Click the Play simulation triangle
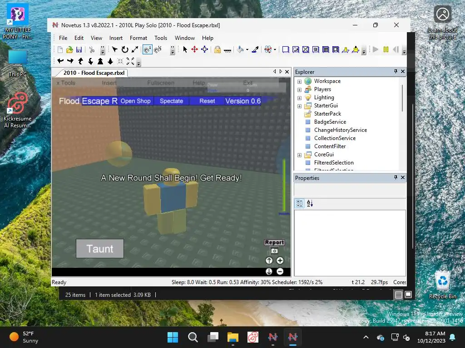Image resolution: width=465 pixels, height=348 pixels. click(x=376, y=49)
